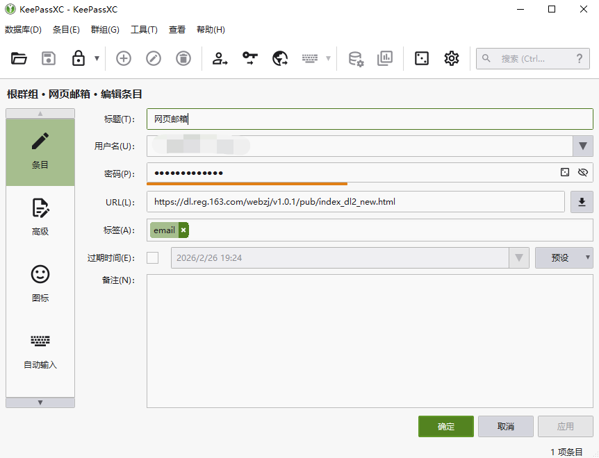
Task: Generate password via dice in password field
Action: [565, 172]
